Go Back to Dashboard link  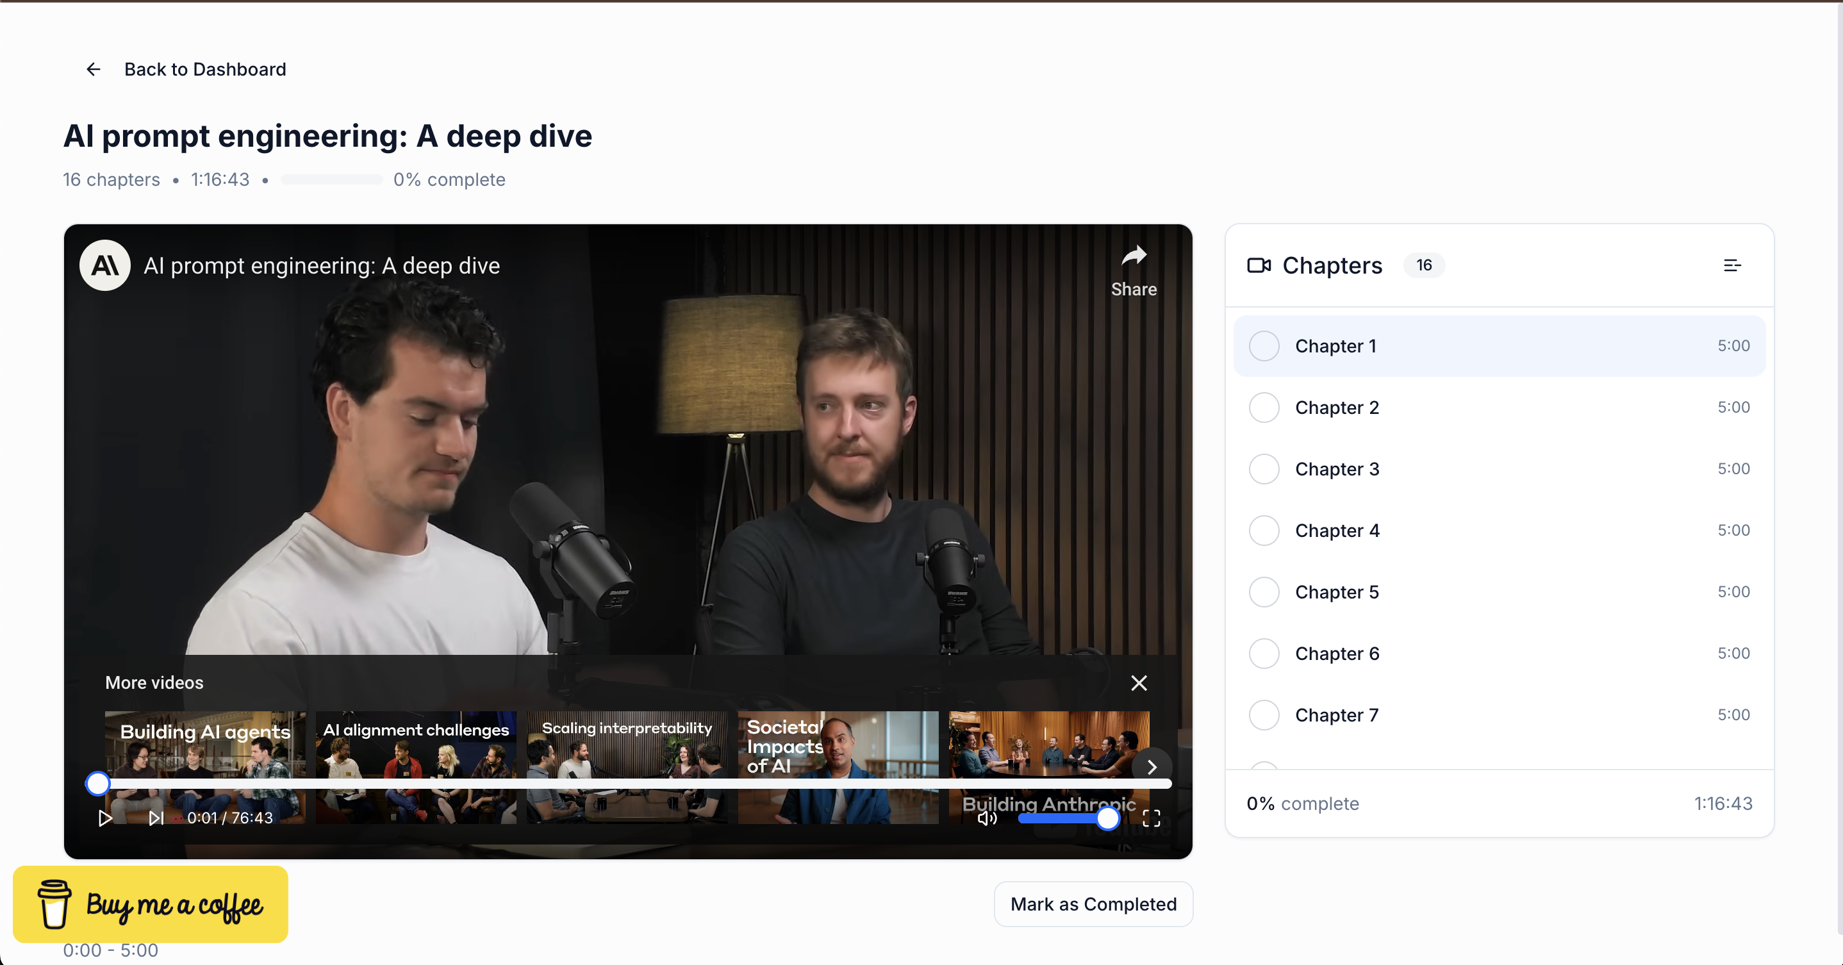coord(204,69)
